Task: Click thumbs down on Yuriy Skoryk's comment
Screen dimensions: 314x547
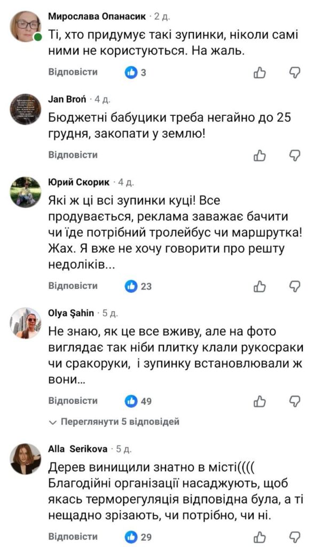Action: point(295,286)
